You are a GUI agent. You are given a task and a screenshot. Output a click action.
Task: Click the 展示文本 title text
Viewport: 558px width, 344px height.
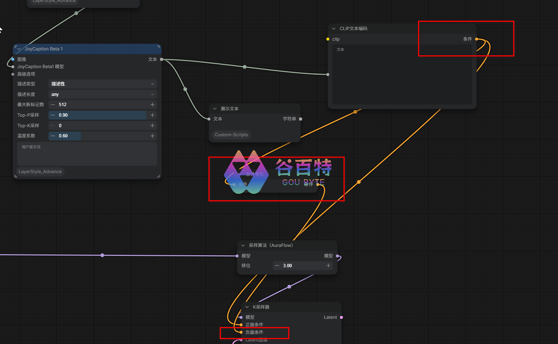click(230, 109)
